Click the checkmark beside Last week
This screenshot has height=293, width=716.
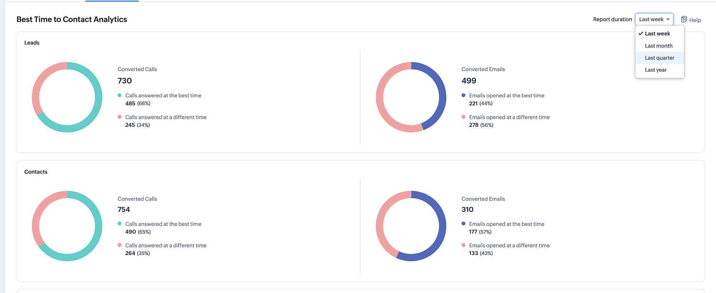tap(640, 34)
